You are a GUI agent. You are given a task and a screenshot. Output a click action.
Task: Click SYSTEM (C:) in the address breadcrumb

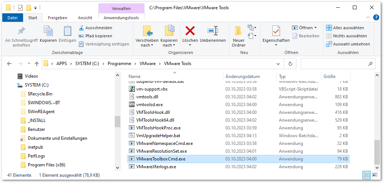(87, 64)
